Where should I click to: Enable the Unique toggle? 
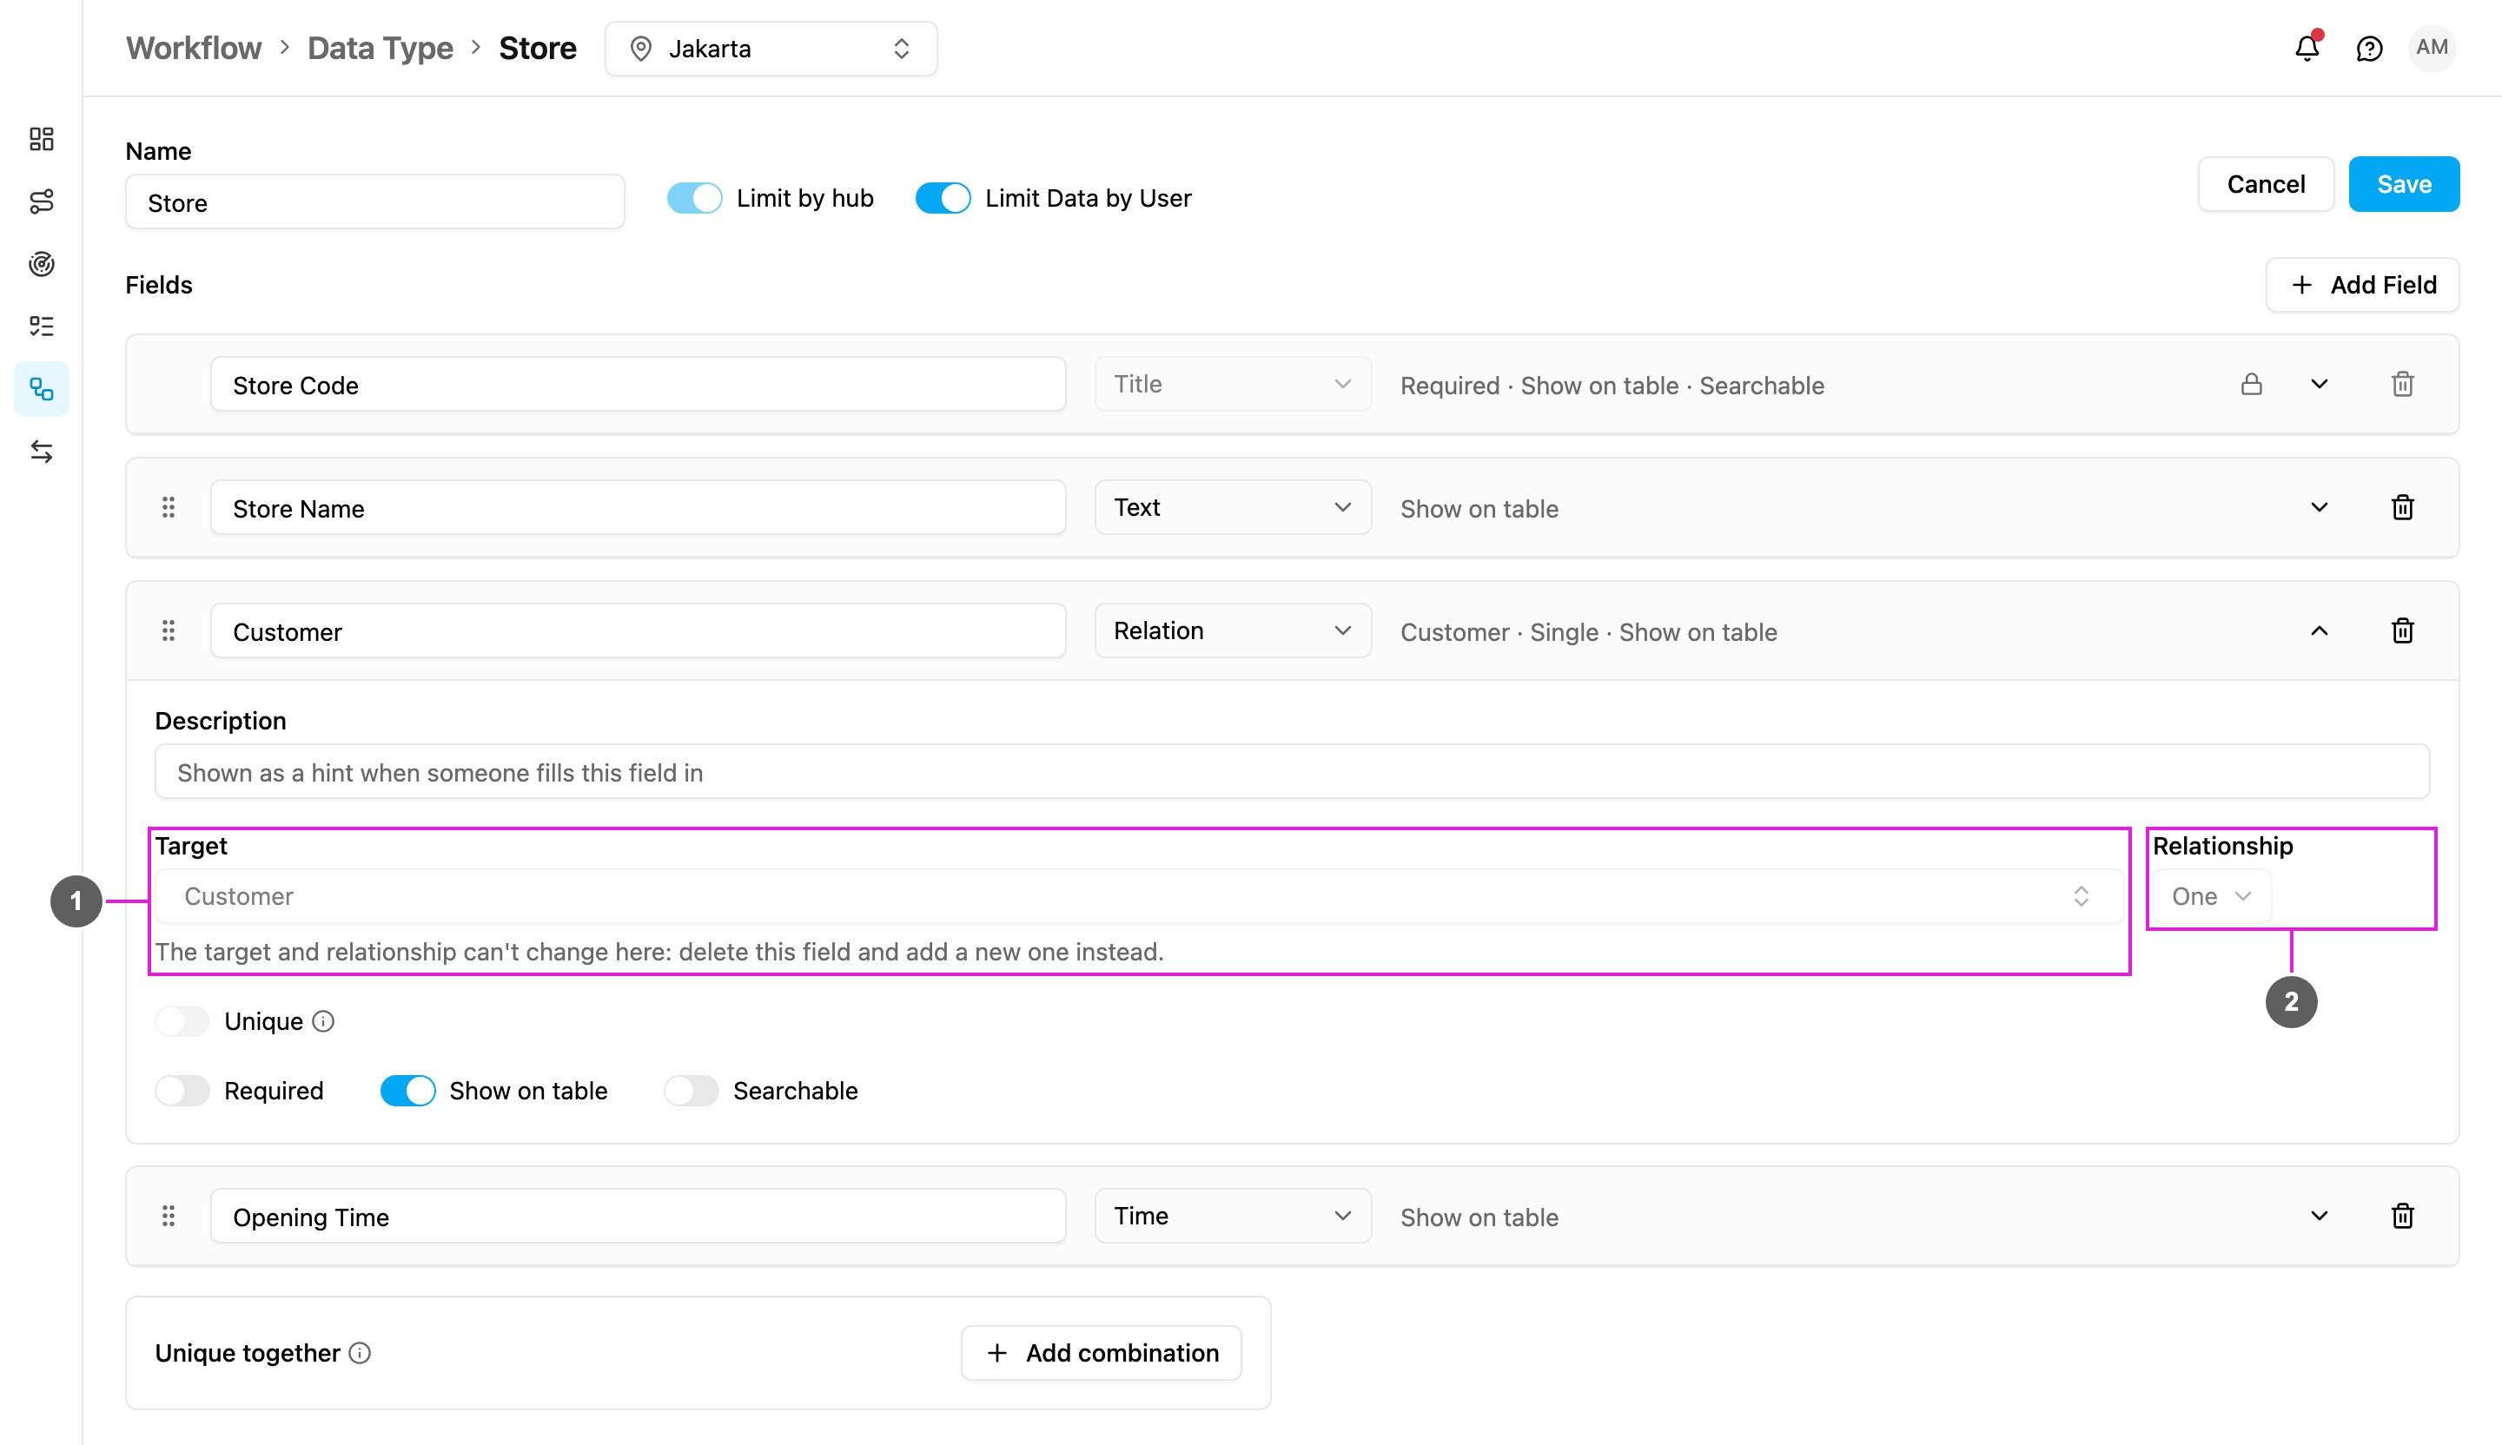(x=182, y=1021)
